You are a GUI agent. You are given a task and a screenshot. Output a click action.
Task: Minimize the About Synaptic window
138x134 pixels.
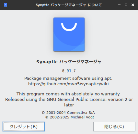pyautogui.click(x=119, y=5)
